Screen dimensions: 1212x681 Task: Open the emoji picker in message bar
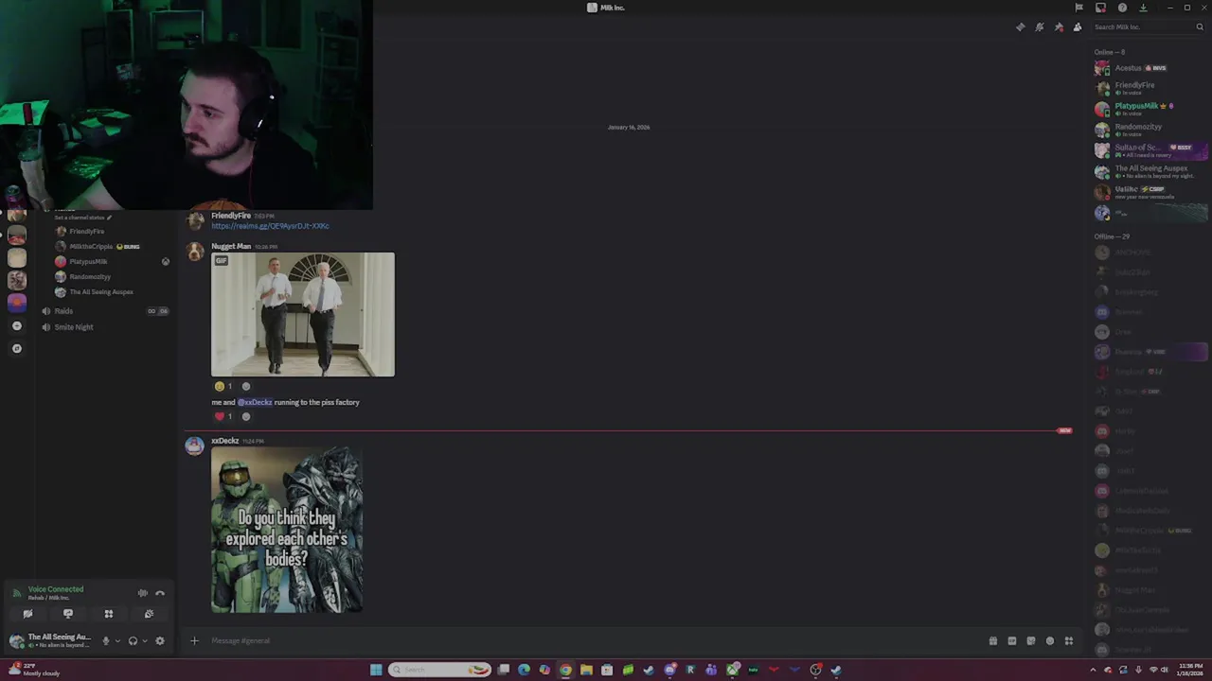click(x=1049, y=641)
